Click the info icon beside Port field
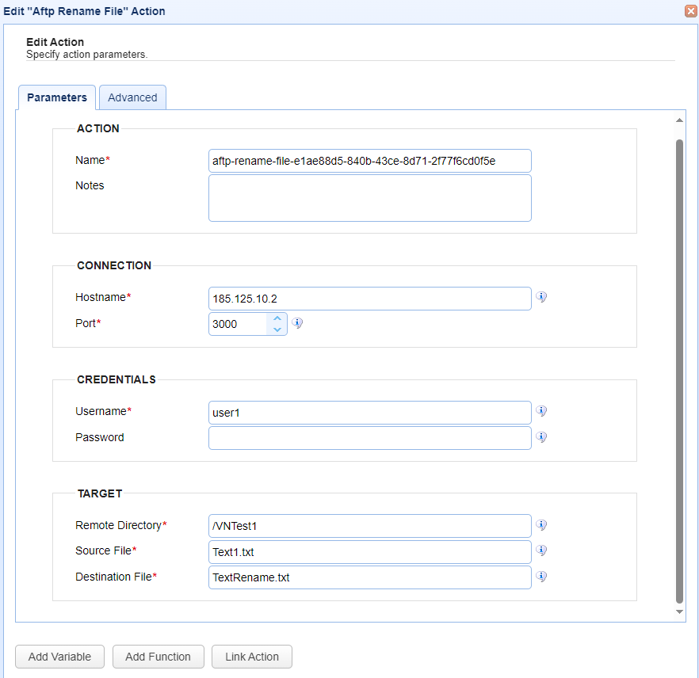Screen dimensions: 699x678 (297, 323)
